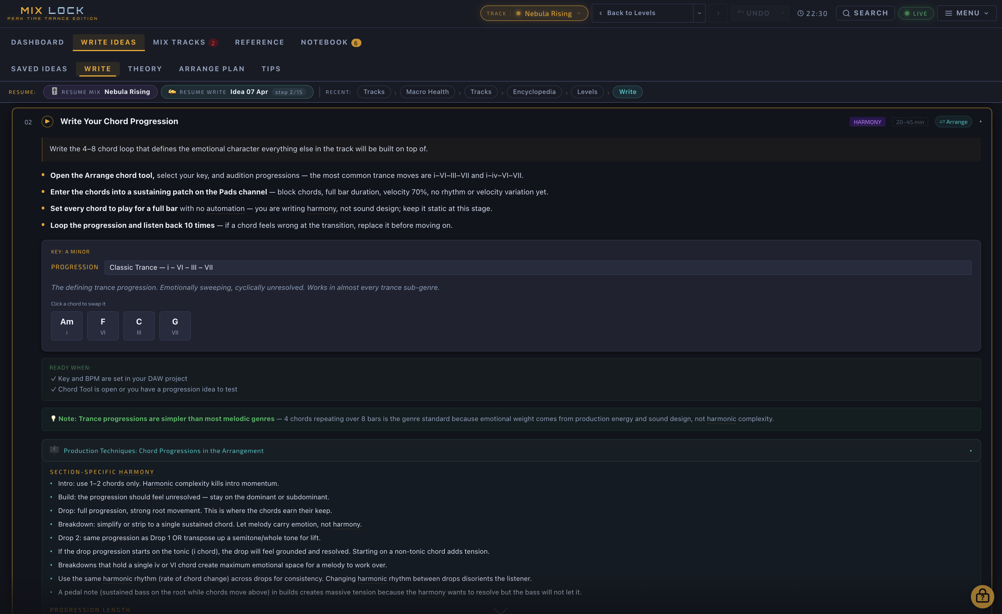Switch to the Dashboard tab
The height and width of the screenshot is (614, 1002).
[x=37, y=42]
